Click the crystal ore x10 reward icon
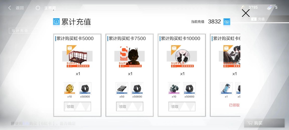 tap(174, 88)
